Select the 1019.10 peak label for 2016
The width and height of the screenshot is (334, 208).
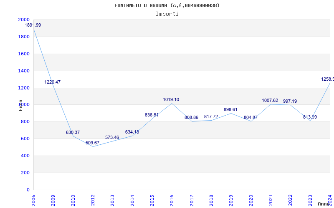171,99
